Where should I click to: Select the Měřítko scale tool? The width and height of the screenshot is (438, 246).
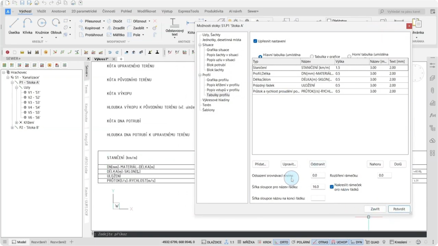coord(116,35)
